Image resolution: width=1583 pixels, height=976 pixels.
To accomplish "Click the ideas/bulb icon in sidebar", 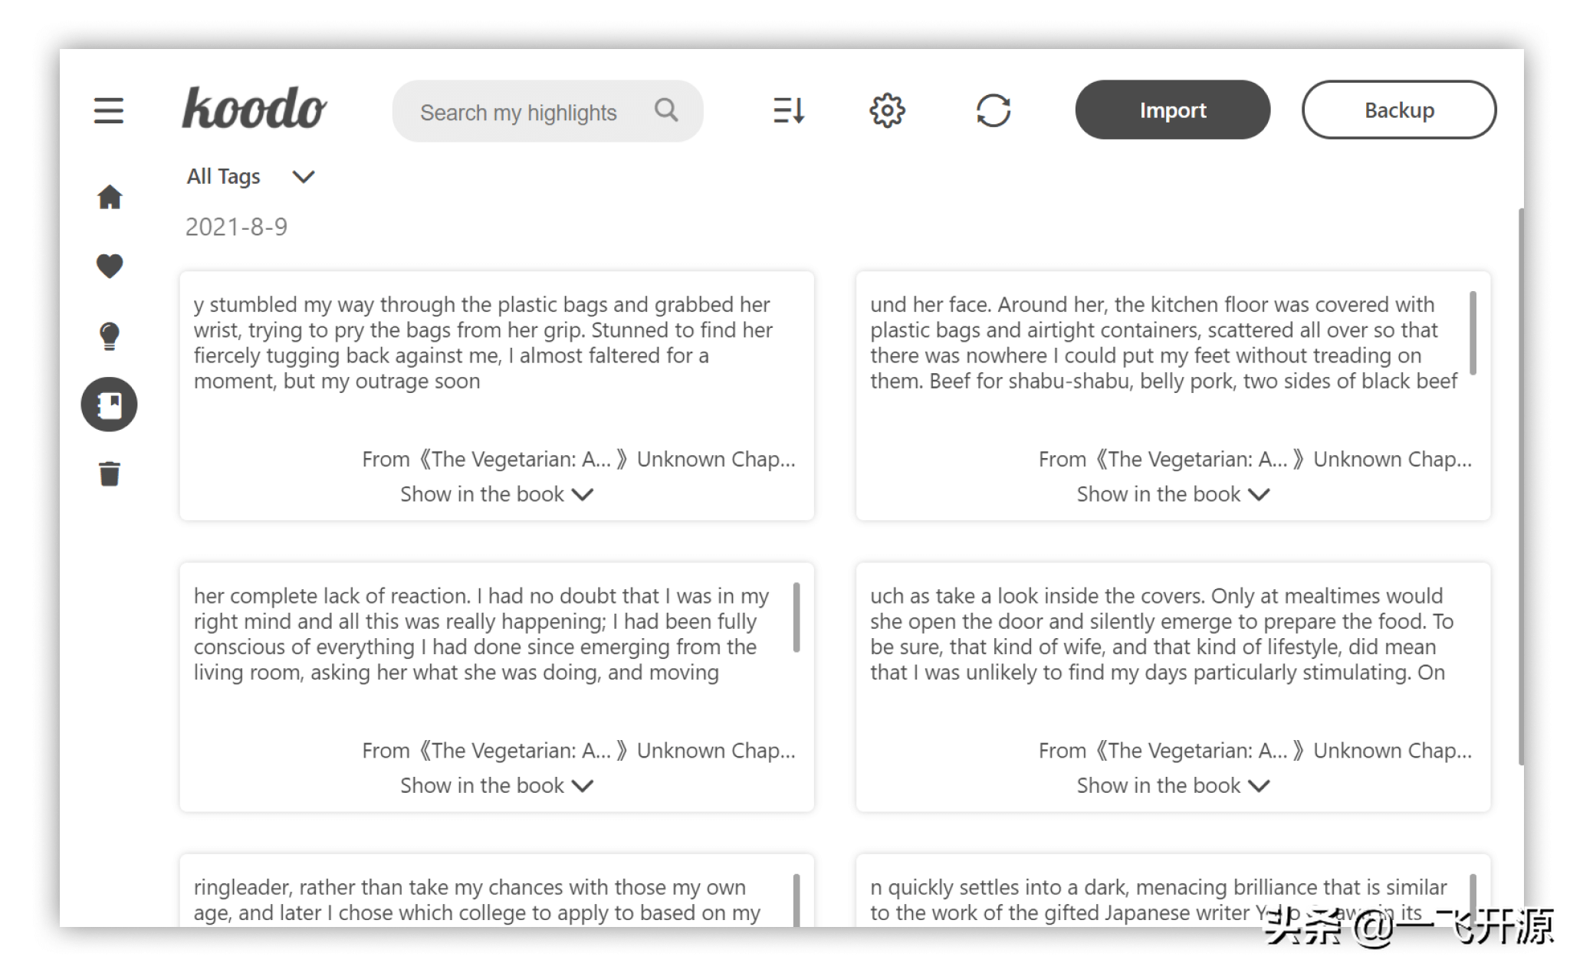I will (x=110, y=336).
